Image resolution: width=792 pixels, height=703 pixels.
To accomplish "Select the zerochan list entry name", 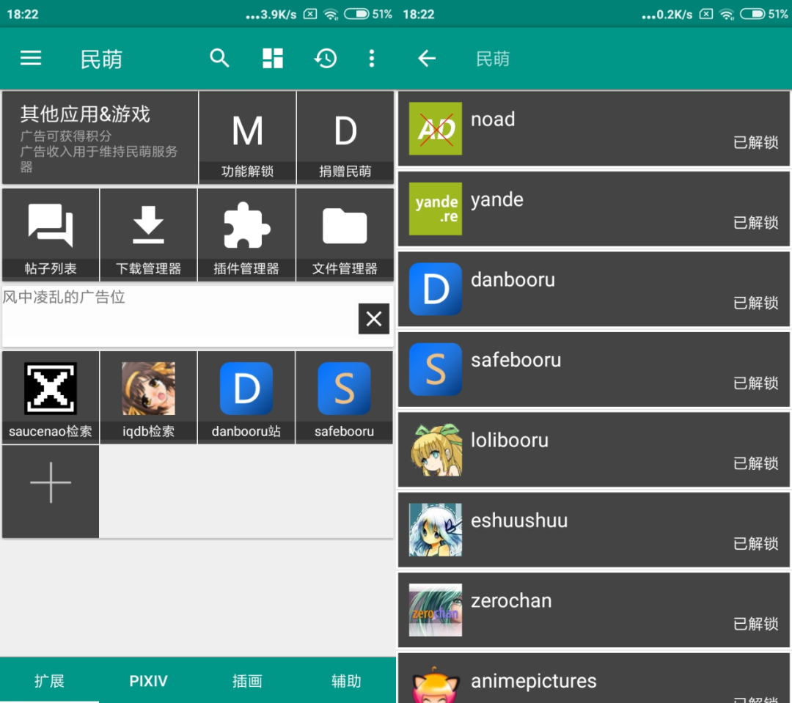I will pos(512,601).
